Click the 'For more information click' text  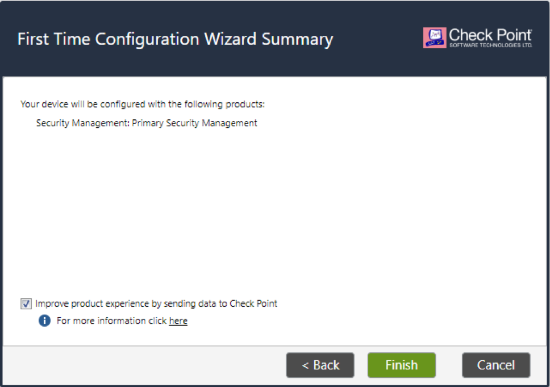pyautogui.click(x=111, y=321)
